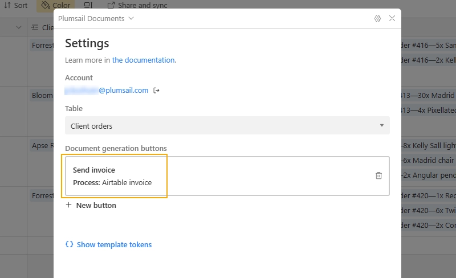Expand the header chevron left of the Client column
Image resolution: width=456 pixels, height=278 pixels.
coord(19,27)
